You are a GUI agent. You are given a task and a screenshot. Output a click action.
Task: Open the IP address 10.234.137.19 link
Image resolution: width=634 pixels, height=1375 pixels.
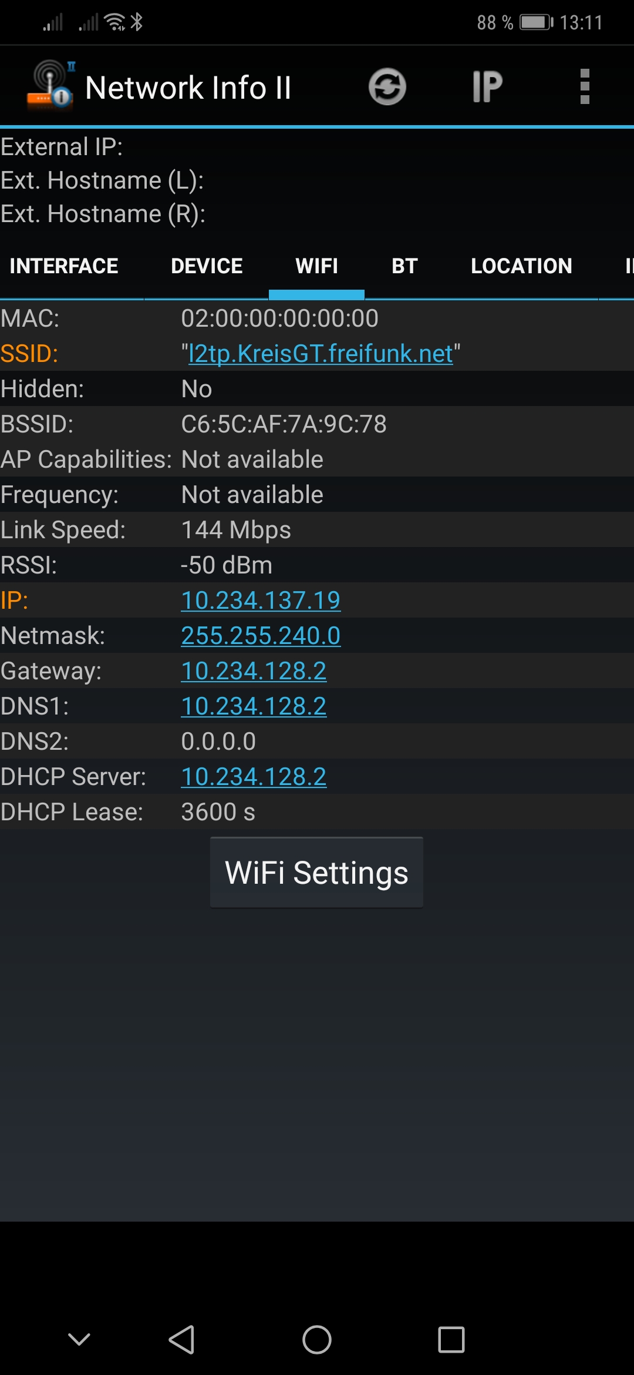261,601
